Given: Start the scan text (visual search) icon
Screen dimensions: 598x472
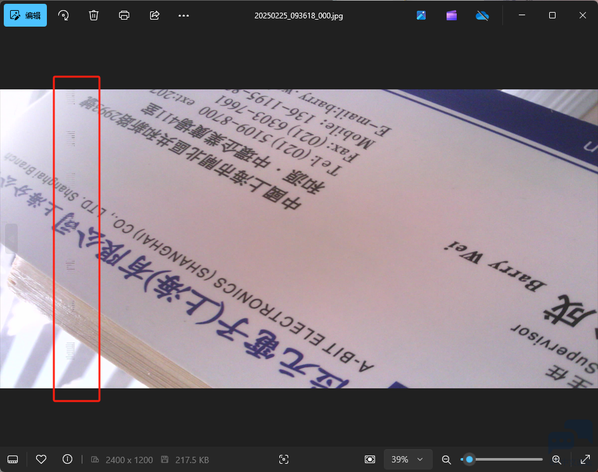Looking at the screenshot, I should coord(284,459).
